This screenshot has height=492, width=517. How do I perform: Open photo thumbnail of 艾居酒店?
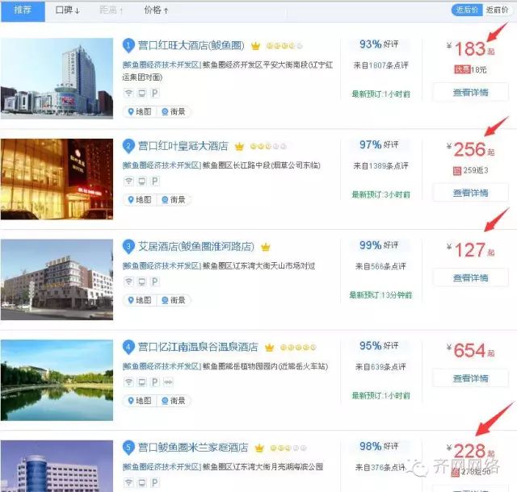(57, 280)
